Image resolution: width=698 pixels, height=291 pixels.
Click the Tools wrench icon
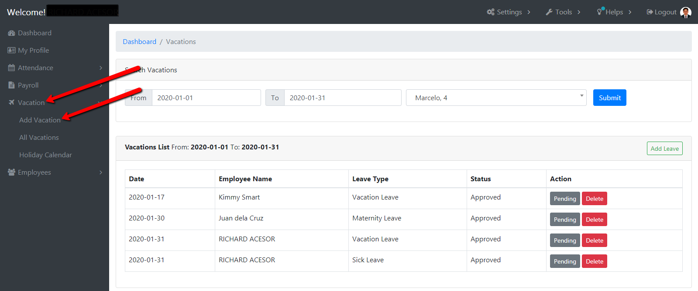(549, 12)
